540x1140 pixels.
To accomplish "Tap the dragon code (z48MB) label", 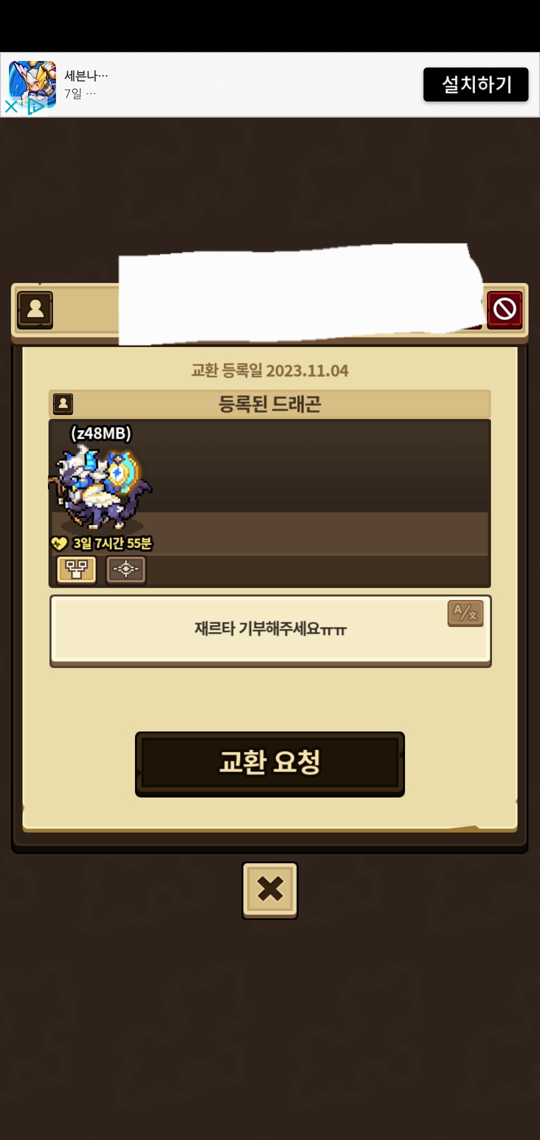I will (101, 433).
